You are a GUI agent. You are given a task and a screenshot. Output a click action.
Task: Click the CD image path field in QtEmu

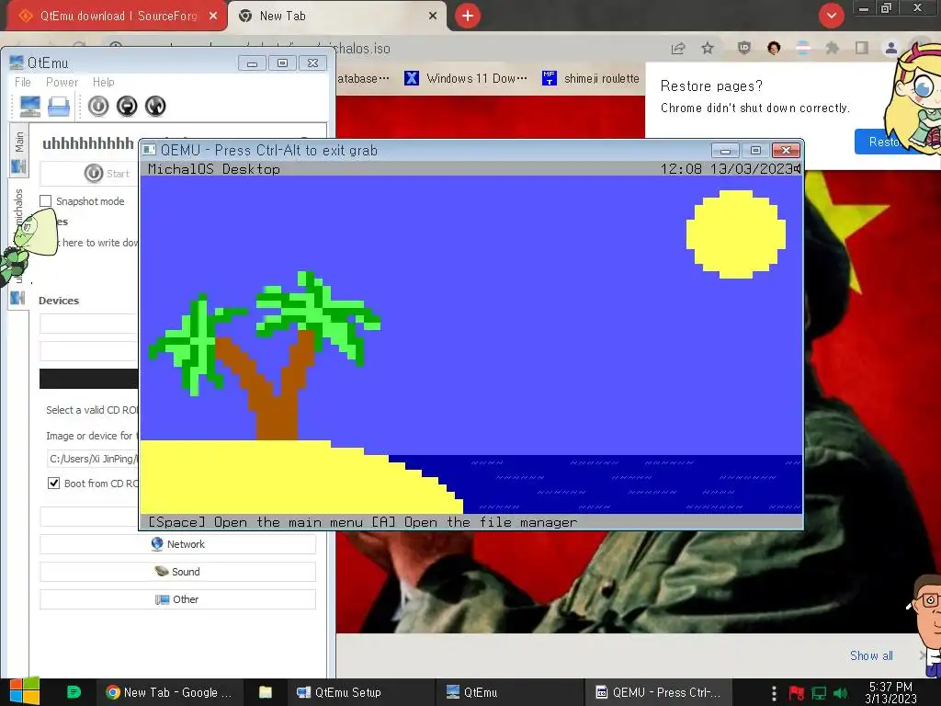[93, 459]
